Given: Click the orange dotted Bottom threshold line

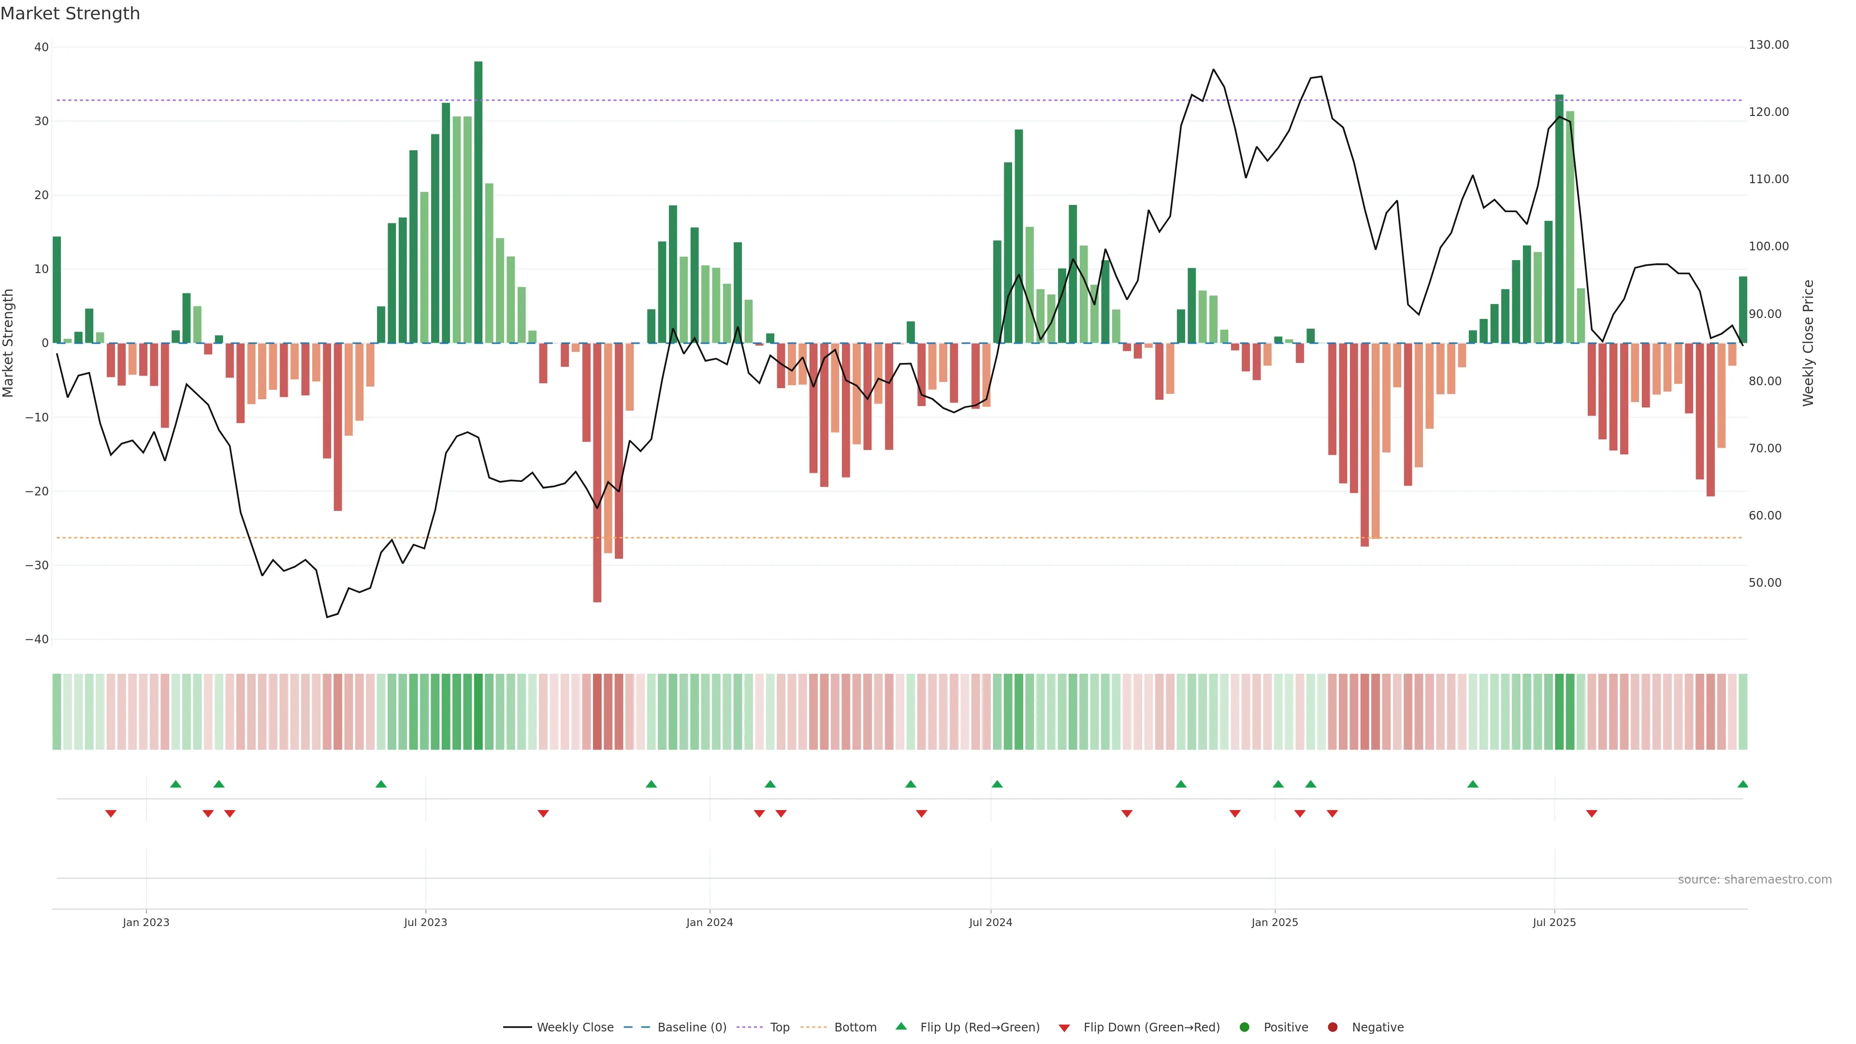Looking at the screenshot, I should [x=865, y=537].
